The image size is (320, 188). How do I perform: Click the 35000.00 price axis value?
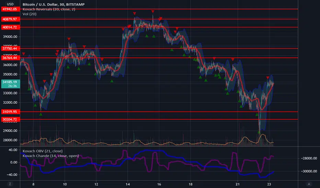point(10,75)
